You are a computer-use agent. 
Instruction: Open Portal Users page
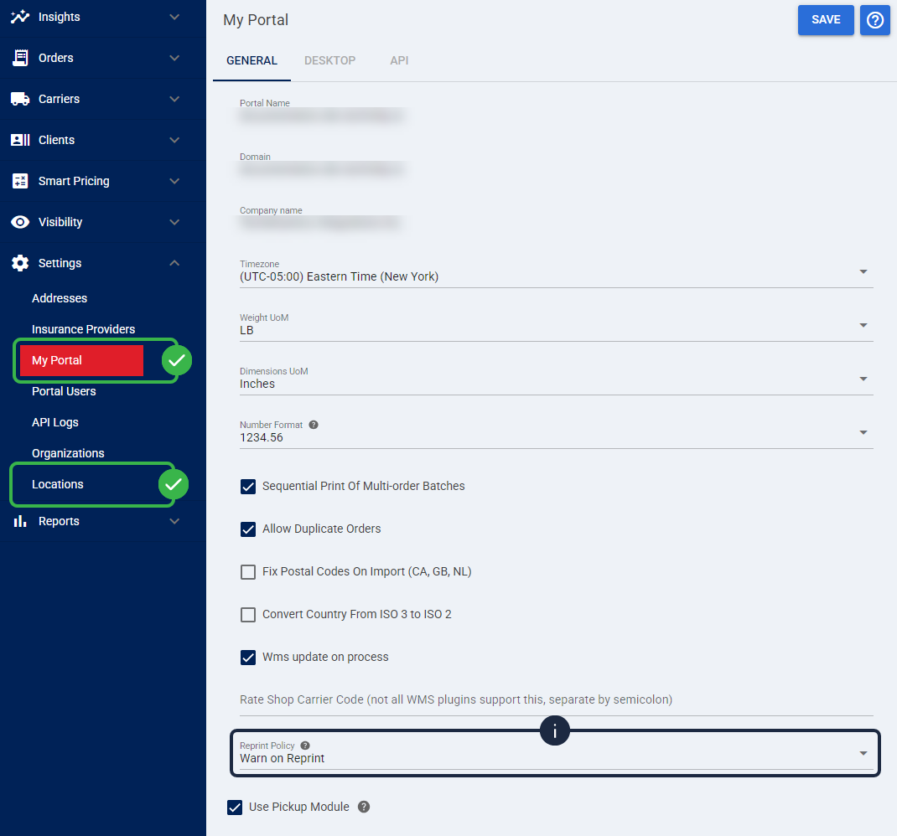pyautogui.click(x=64, y=392)
